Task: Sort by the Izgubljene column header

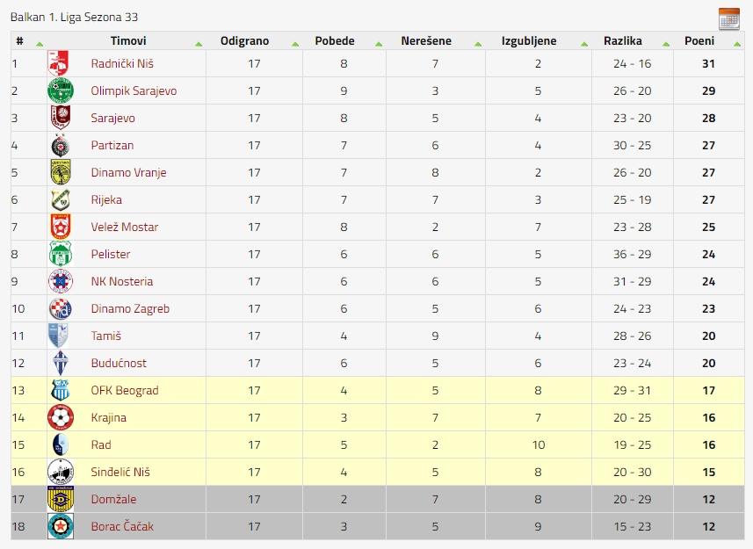Action: (529, 40)
